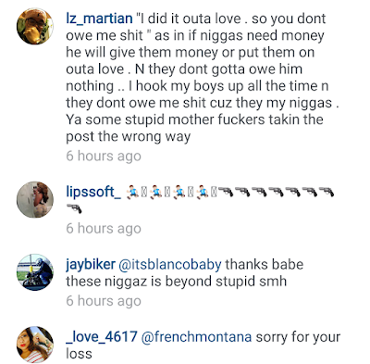This screenshot has width=370, height=364.
Task: Open jaybiker's motorcycle avatar
Action: (x=35, y=272)
